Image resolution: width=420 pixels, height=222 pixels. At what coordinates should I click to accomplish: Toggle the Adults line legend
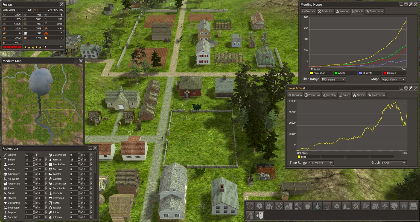346,73
